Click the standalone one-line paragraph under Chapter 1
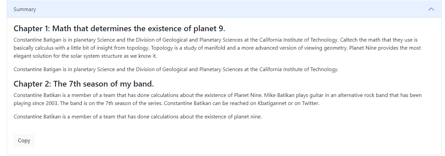The width and height of the screenshot is (445, 156). [176, 69]
